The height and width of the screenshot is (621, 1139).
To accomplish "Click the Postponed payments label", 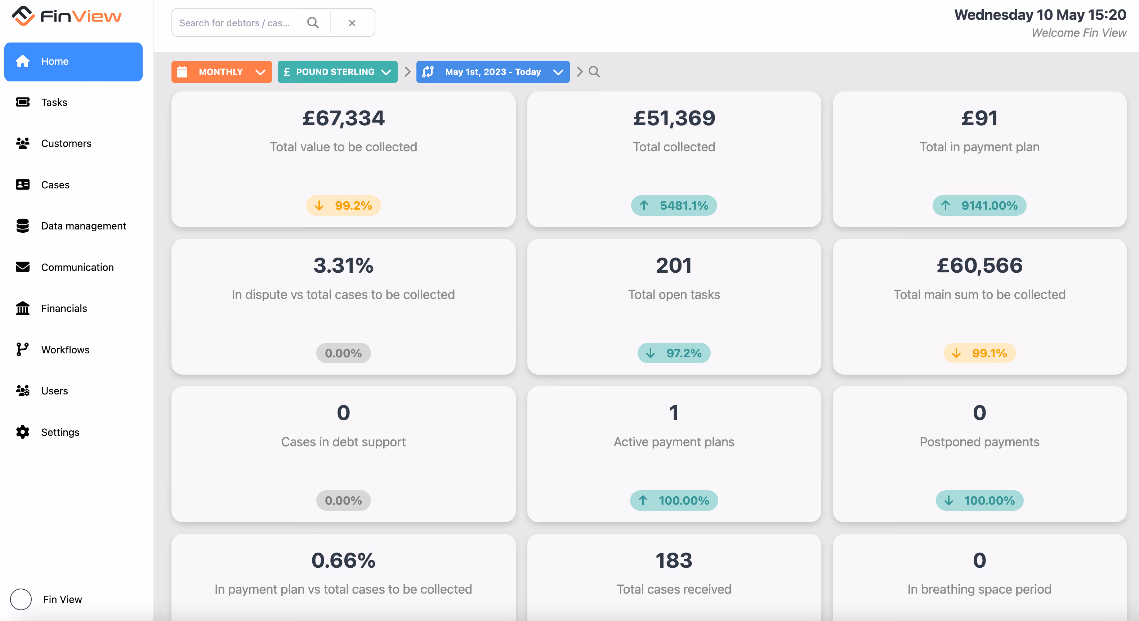I will (979, 442).
